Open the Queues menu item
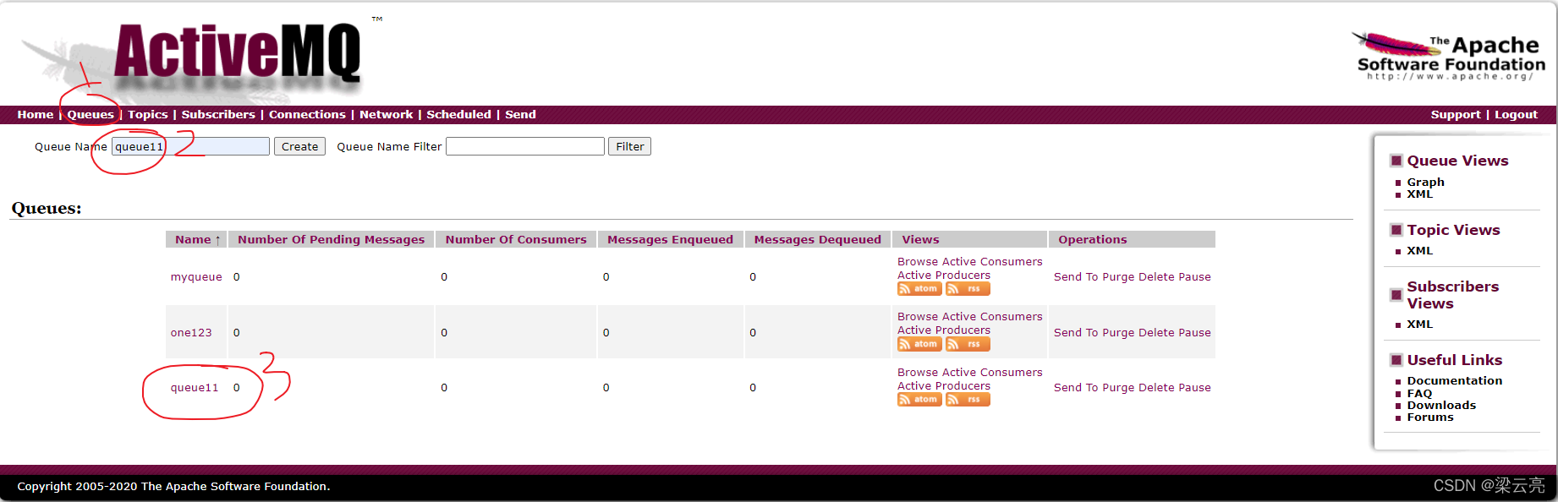The height and width of the screenshot is (502, 1558). 90,114
